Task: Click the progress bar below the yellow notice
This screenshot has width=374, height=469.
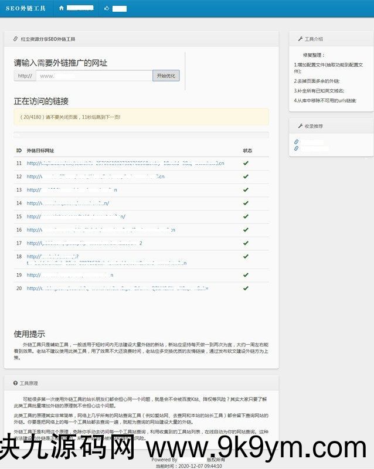Action: [x=141, y=135]
